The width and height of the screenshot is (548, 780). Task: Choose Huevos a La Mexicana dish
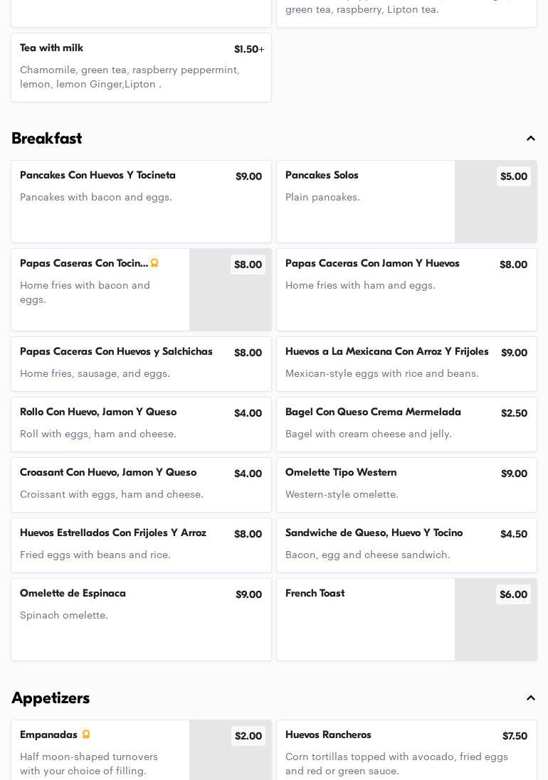406,364
